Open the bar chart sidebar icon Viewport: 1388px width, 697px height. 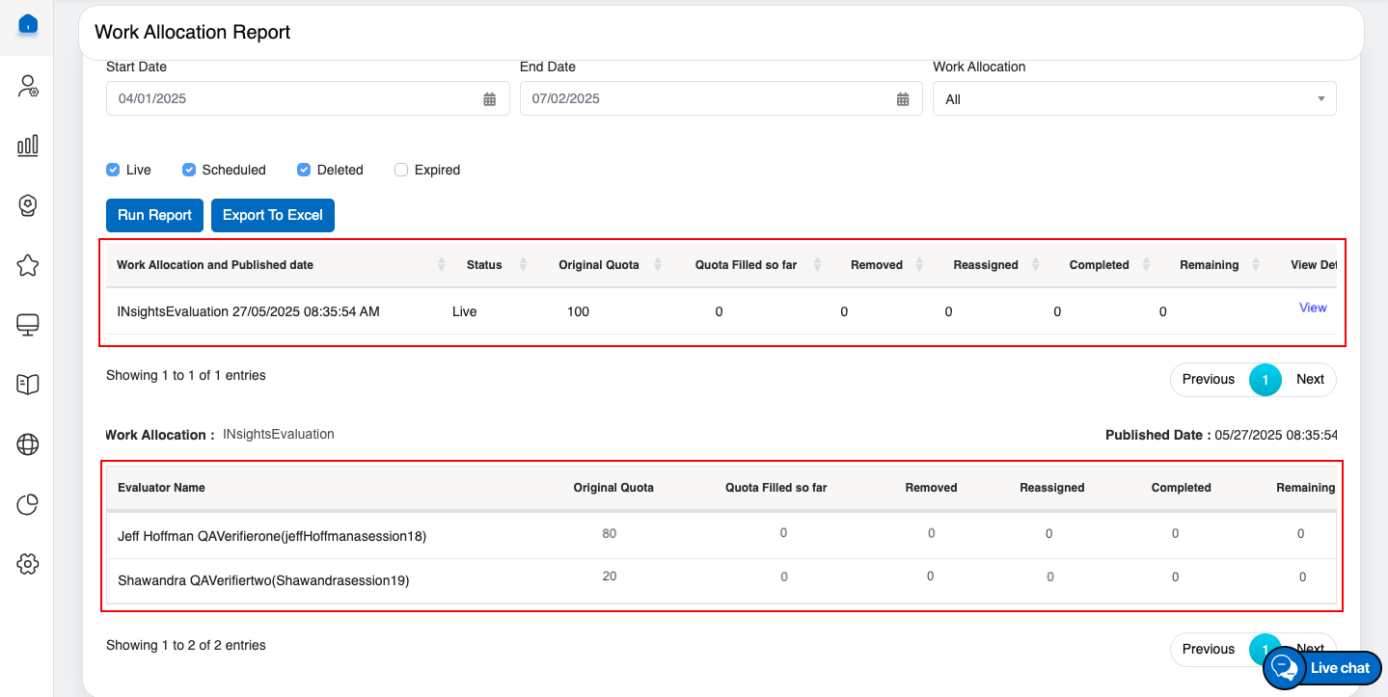[x=28, y=146]
